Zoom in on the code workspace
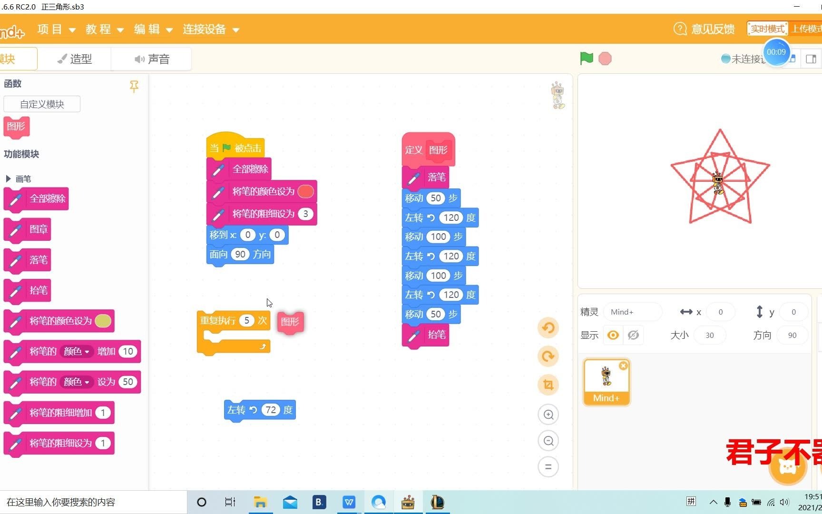This screenshot has width=822, height=514. [548, 414]
